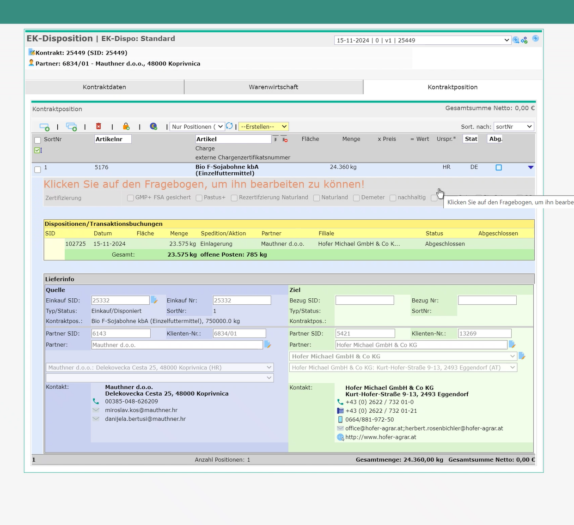Click the euro coin icon in toolbar
This screenshot has width=574, height=525.
point(153,127)
